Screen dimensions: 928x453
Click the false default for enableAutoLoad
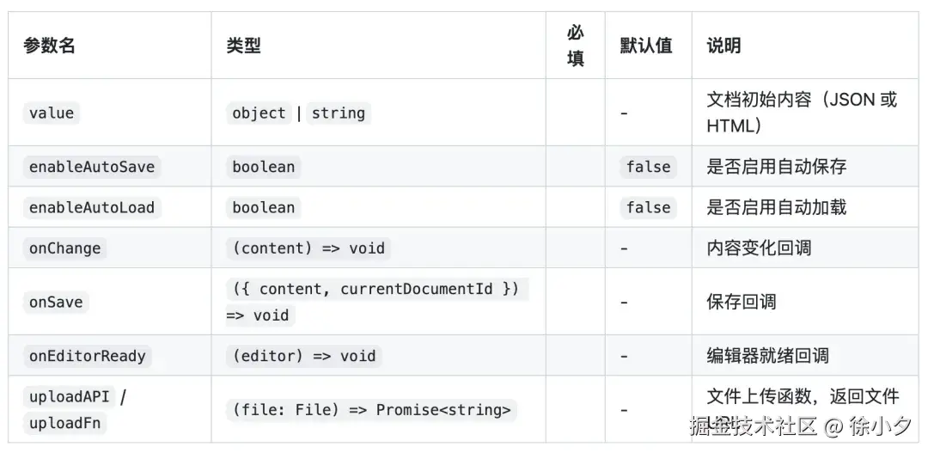point(648,208)
